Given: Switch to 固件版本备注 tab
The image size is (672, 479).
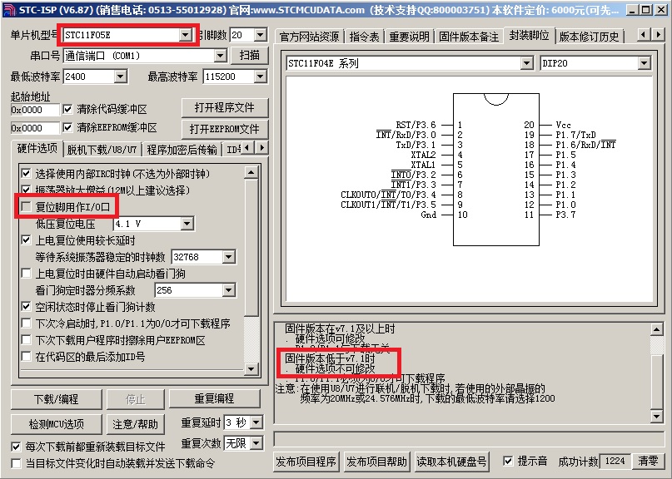Looking at the screenshot, I should (470, 37).
